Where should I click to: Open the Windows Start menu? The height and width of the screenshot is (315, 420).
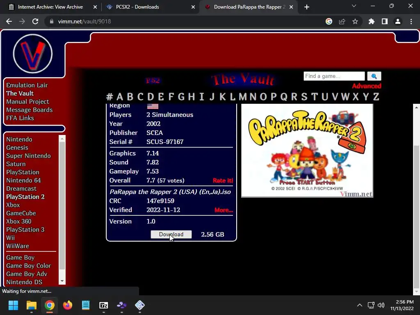[x=13, y=305]
